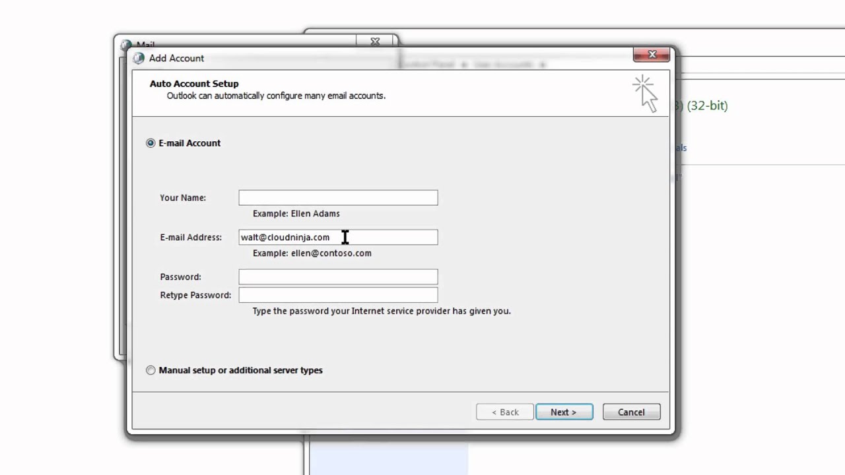Click the Auto Account Setup heading
The height and width of the screenshot is (475, 845).
click(x=194, y=84)
